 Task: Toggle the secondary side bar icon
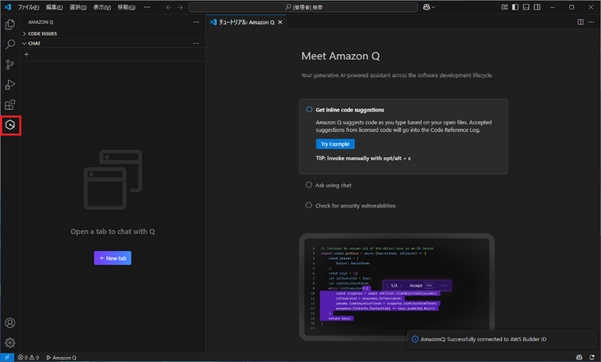(537, 7)
